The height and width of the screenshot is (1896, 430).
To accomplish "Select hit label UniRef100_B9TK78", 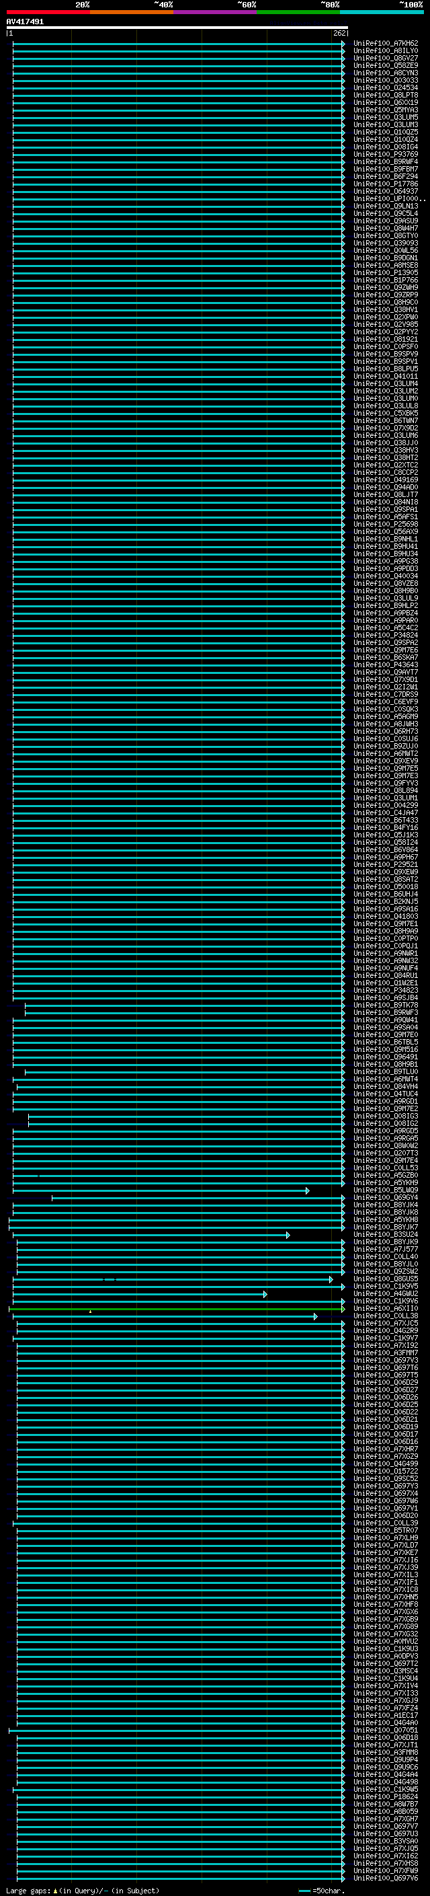I will pyautogui.click(x=386, y=1005).
